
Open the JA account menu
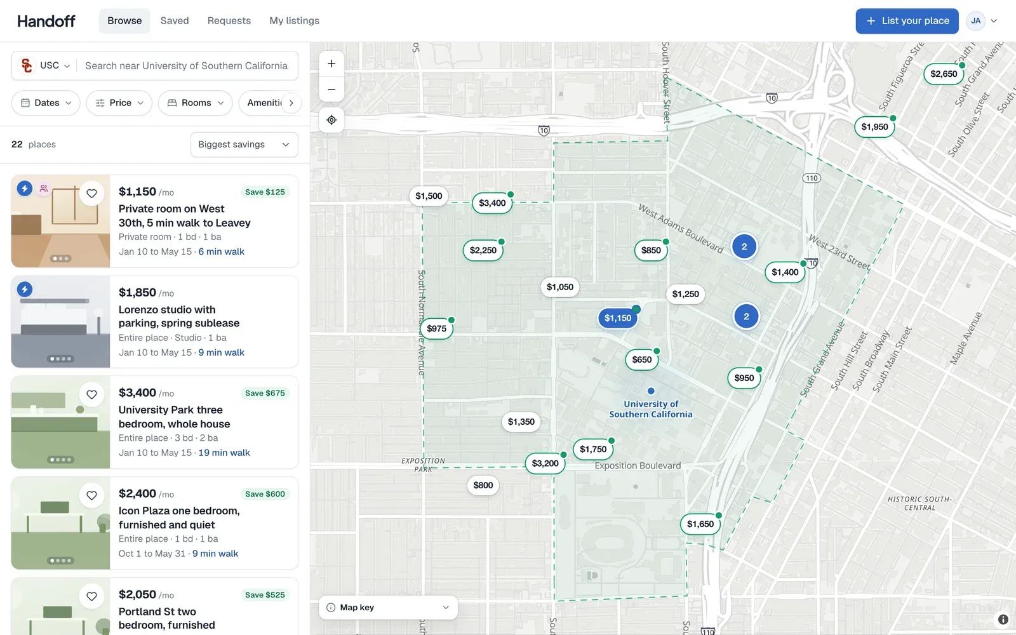(x=982, y=21)
